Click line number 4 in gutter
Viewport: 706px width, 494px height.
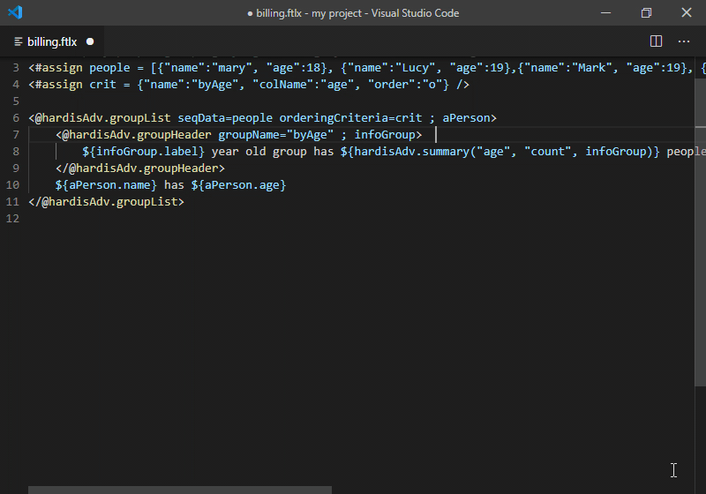coord(16,85)
